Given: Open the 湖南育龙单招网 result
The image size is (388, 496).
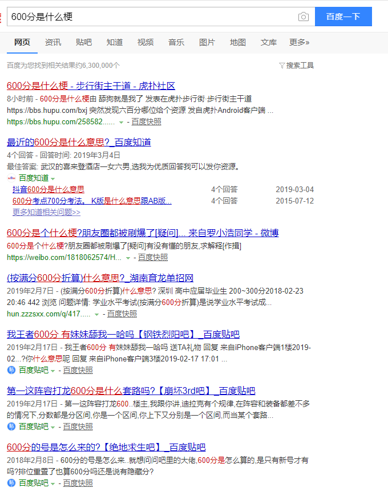Looking at the screenshot, I should (x=100, y=278).
